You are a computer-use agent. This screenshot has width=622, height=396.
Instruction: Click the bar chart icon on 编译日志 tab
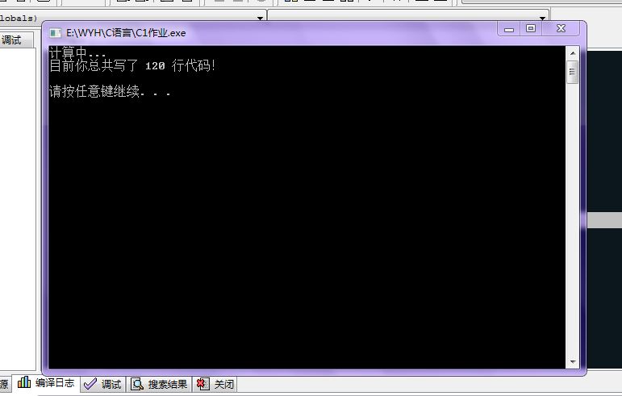tap(24, 383)
